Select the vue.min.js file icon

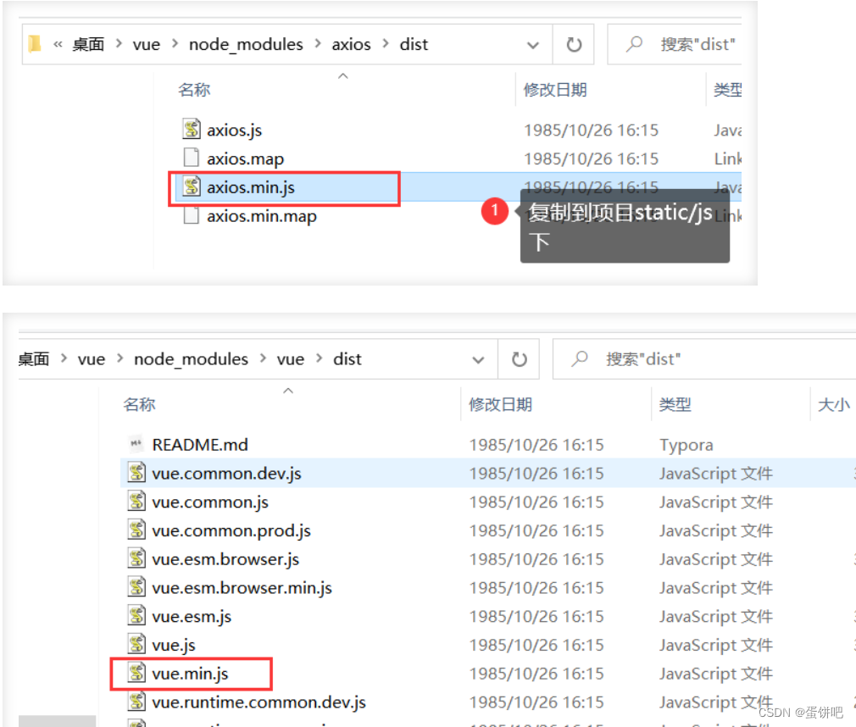tap(137, 674)
